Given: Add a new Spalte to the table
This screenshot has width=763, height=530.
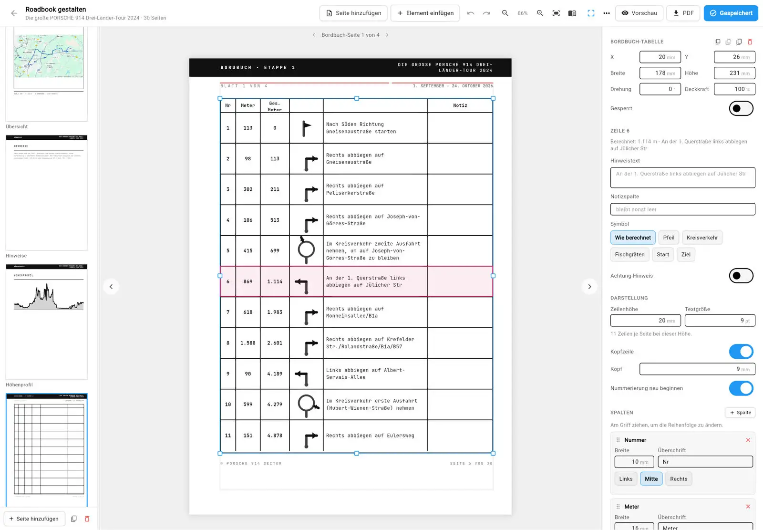Looking at the screenshot, I should pyautogui.click(x=740, y=413).
